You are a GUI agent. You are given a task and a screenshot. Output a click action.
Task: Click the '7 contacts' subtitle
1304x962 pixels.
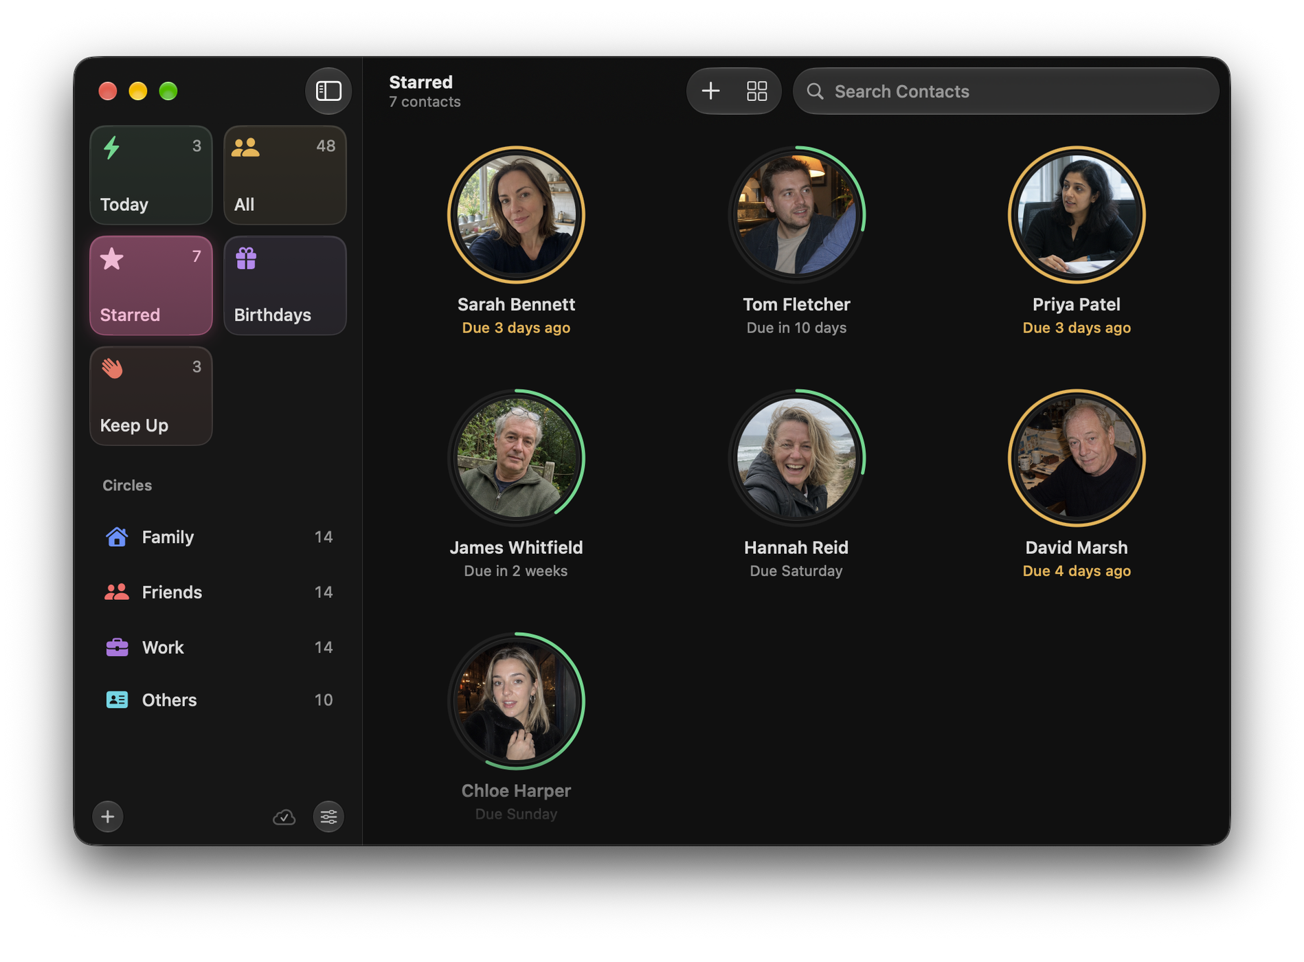tap(425, 102)
